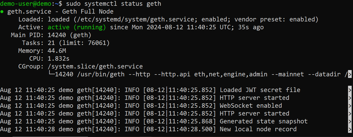The image size is (353, 137).
Task: Click the truncation marker on New local node record line
Action: 350,129
